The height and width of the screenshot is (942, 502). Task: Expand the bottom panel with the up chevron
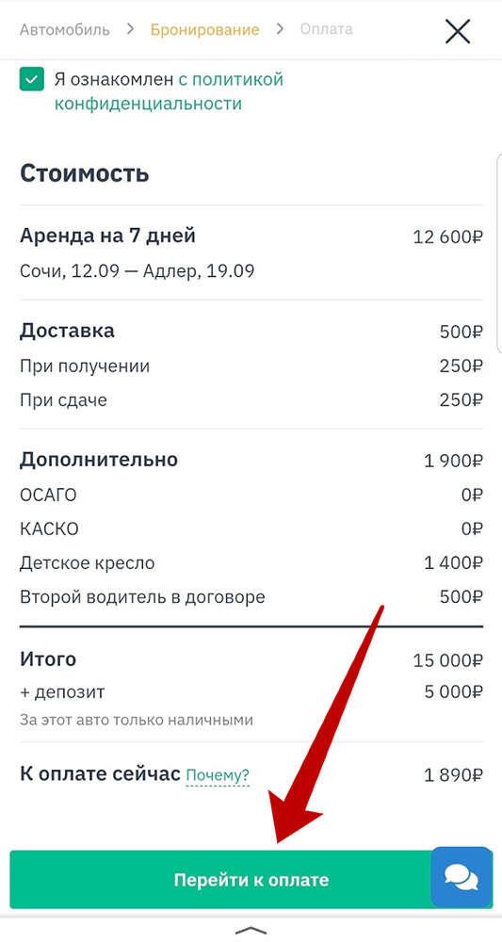point(251,930)
